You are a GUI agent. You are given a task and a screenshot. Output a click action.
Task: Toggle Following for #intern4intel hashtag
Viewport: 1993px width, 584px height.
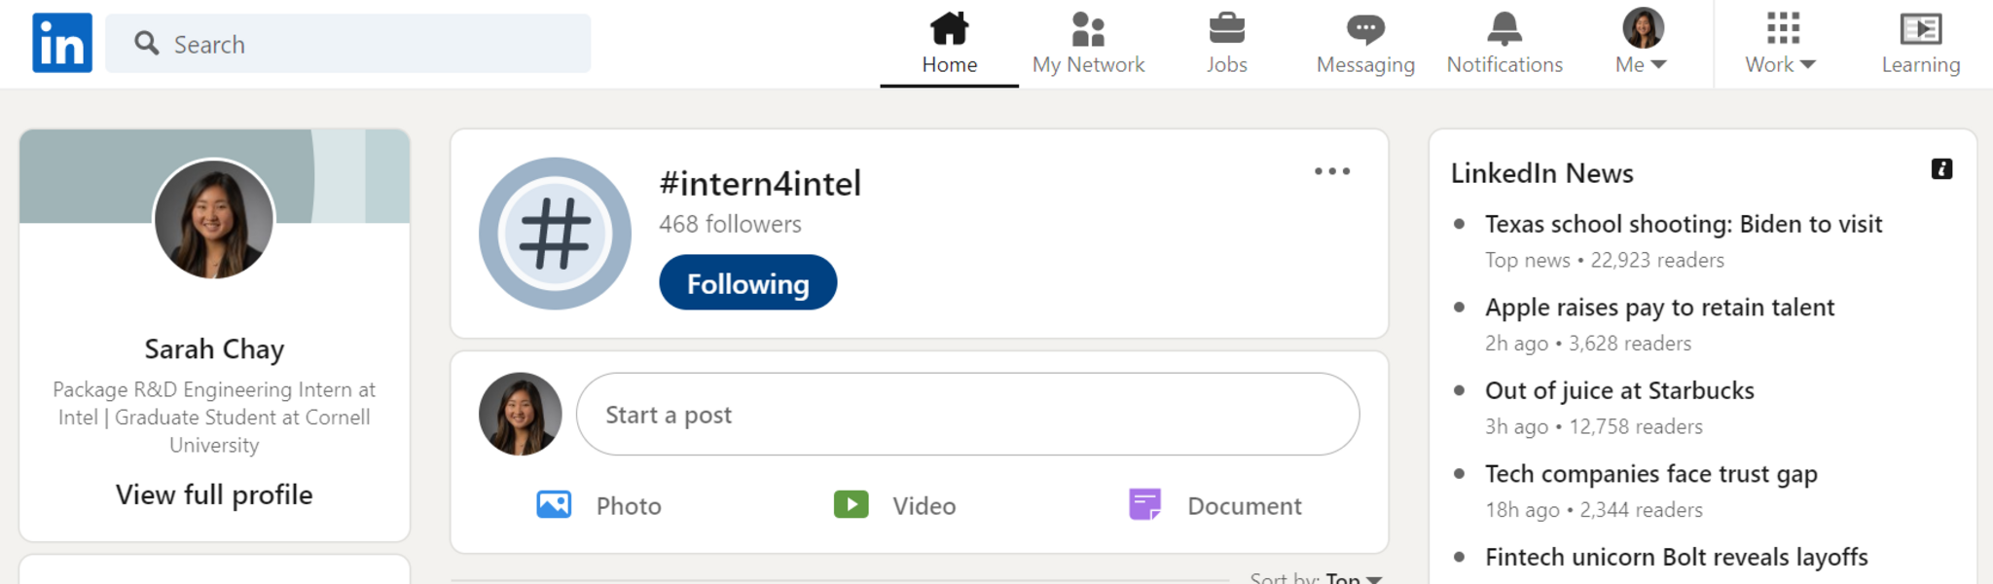747,283
